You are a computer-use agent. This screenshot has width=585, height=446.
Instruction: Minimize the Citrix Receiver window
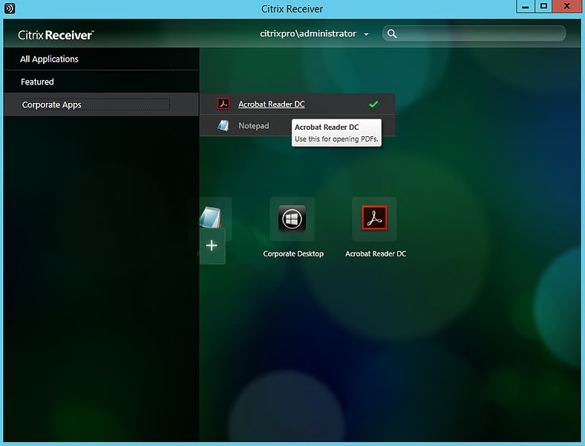tap(526, 7)
